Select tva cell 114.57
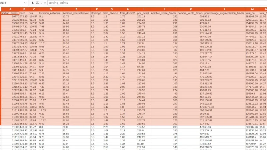The image size is (267, 150). pos(34,16)
